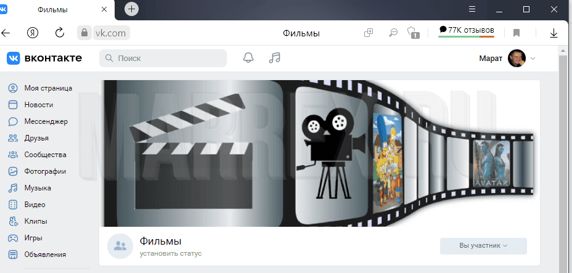Click the zoom out magnifier icon
The image size is (572, 273).
[393, 33]
